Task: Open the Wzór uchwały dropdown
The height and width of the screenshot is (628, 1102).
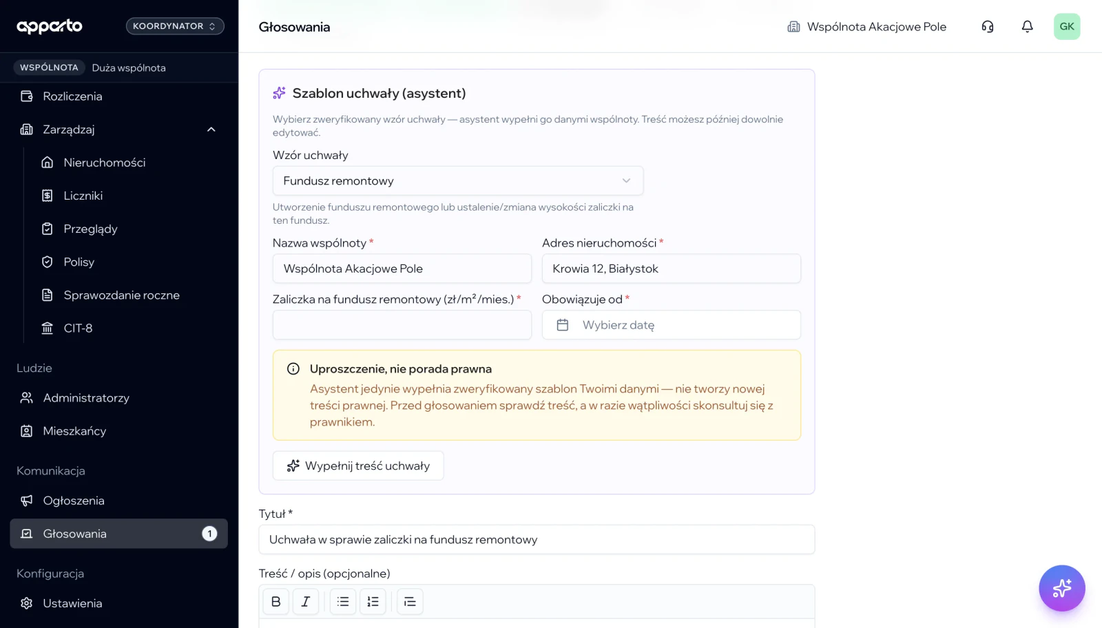Action: click(x=458, y=181)
